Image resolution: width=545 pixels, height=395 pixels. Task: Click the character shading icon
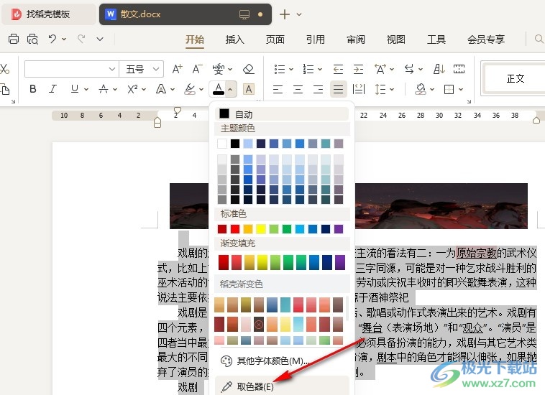click(x=248, y=90)
